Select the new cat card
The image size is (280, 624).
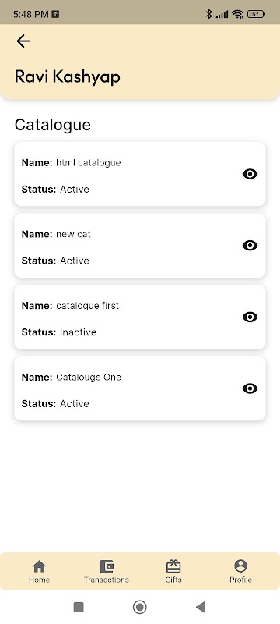[140, 246]
